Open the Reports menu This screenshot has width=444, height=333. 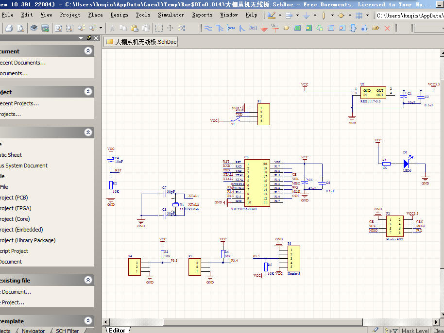click(202, 15)
